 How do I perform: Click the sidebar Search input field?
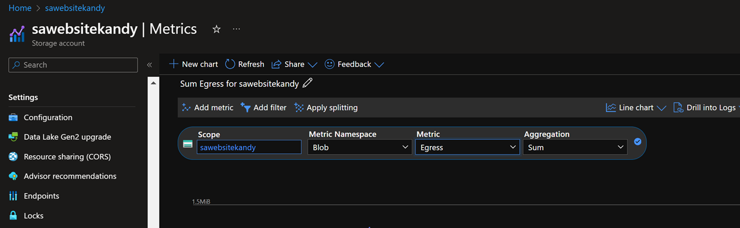coord(73,65)
